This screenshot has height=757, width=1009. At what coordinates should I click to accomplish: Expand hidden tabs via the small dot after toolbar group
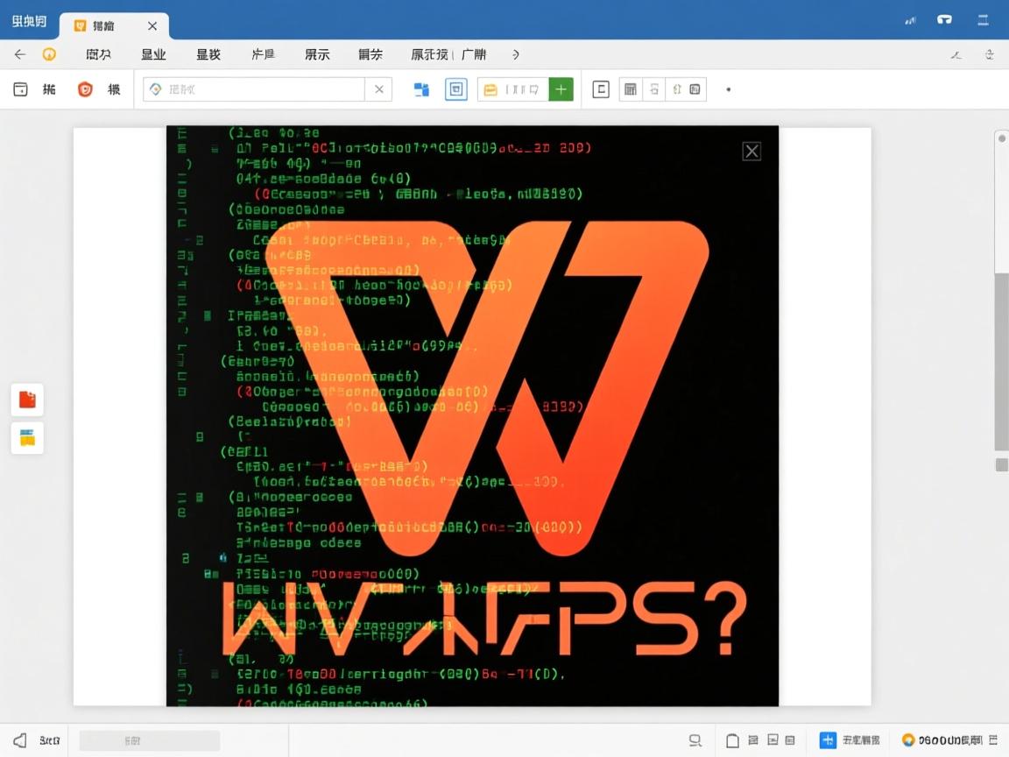(728, 88)
